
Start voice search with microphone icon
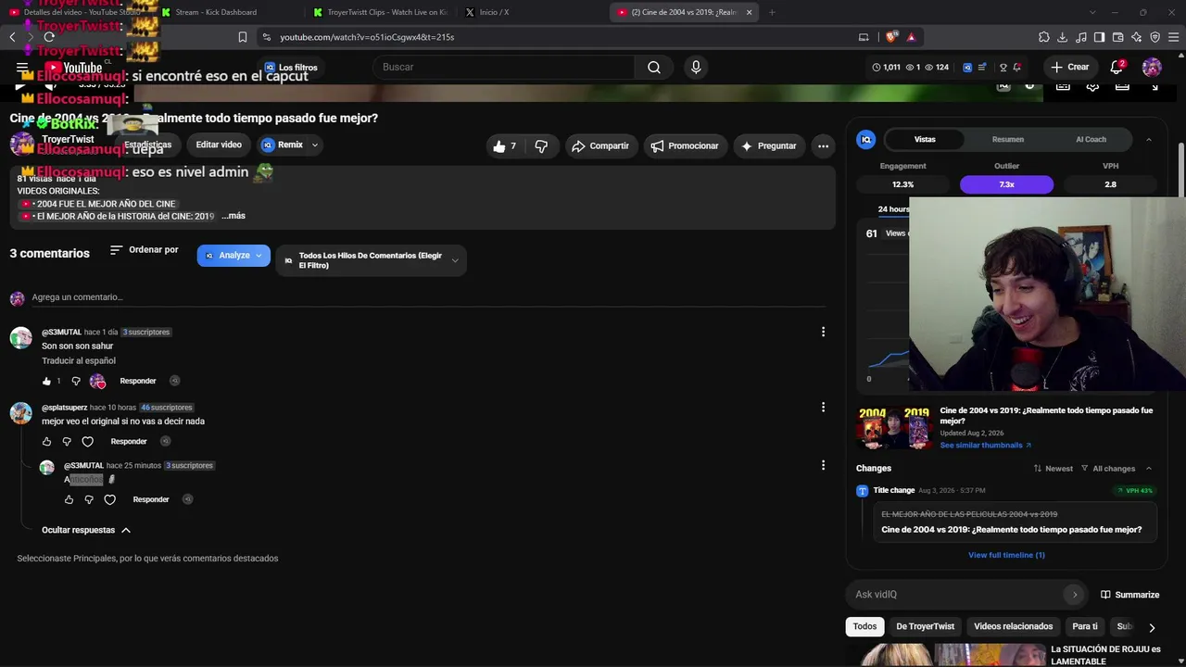point(696,68)
